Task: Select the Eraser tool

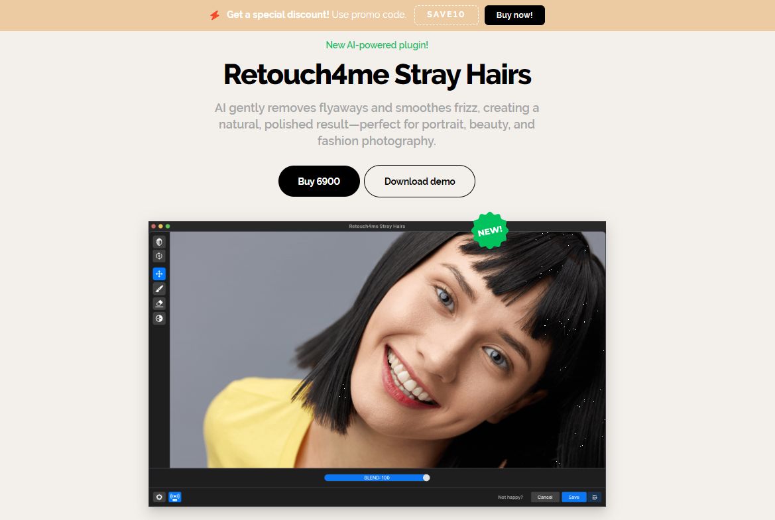Action: pos(159,303)
